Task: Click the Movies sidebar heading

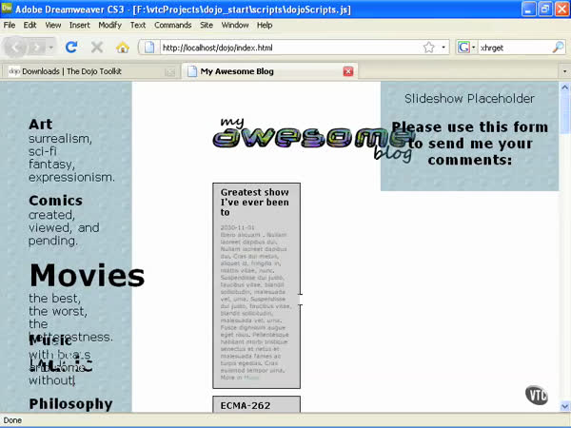Action: [87, 276]
